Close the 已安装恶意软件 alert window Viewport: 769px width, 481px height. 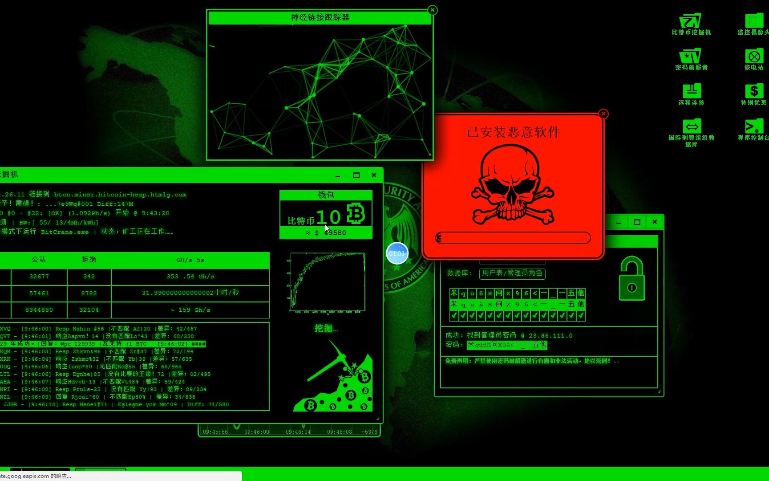tap(603, 114)
